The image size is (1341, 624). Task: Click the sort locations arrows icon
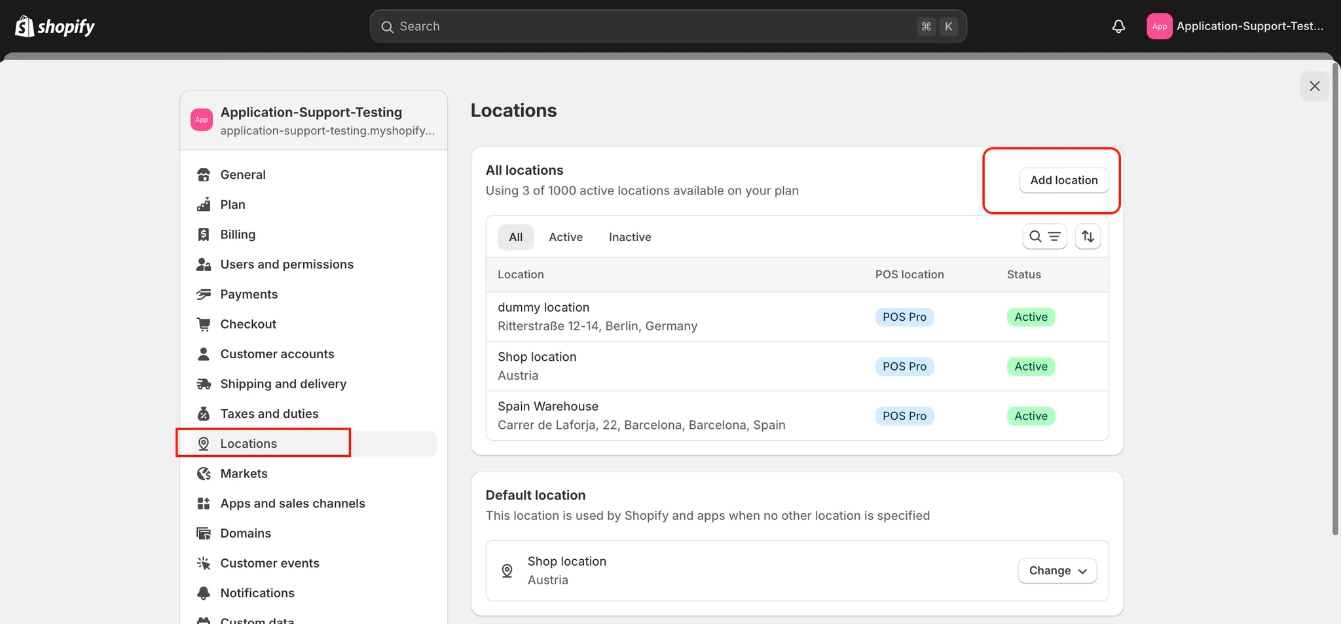(1088, 236)
